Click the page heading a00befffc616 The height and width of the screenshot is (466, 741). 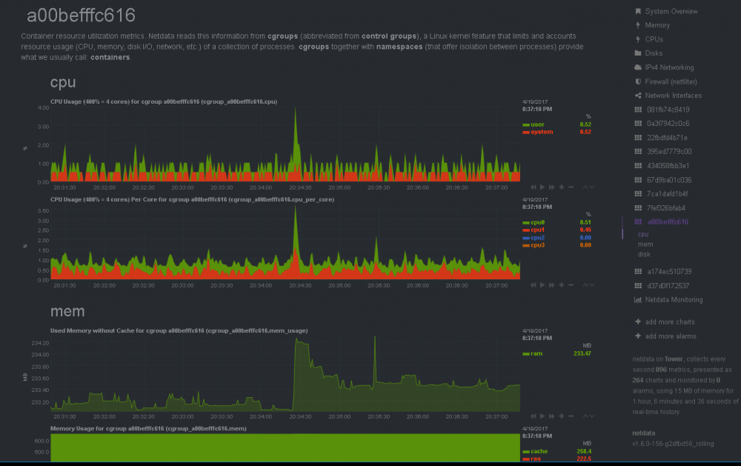point(81,16)
